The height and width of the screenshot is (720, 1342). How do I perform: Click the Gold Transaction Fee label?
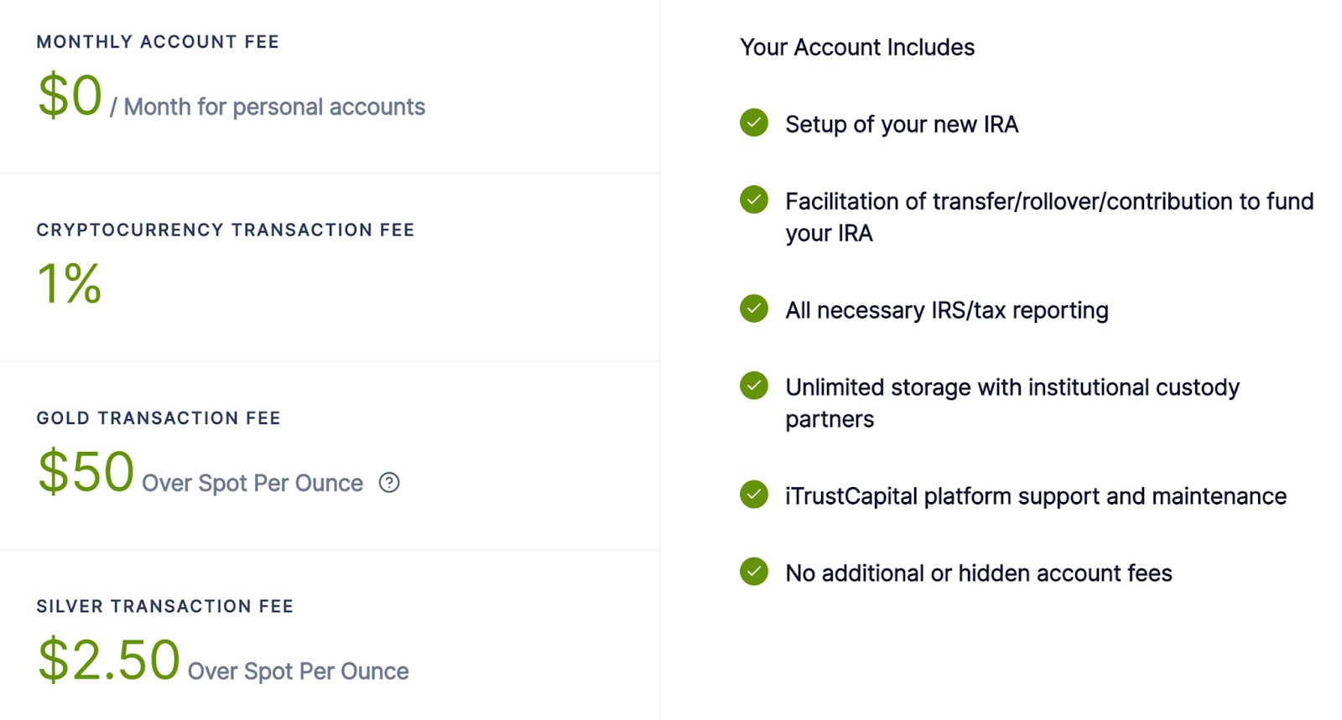click(159, 418)
